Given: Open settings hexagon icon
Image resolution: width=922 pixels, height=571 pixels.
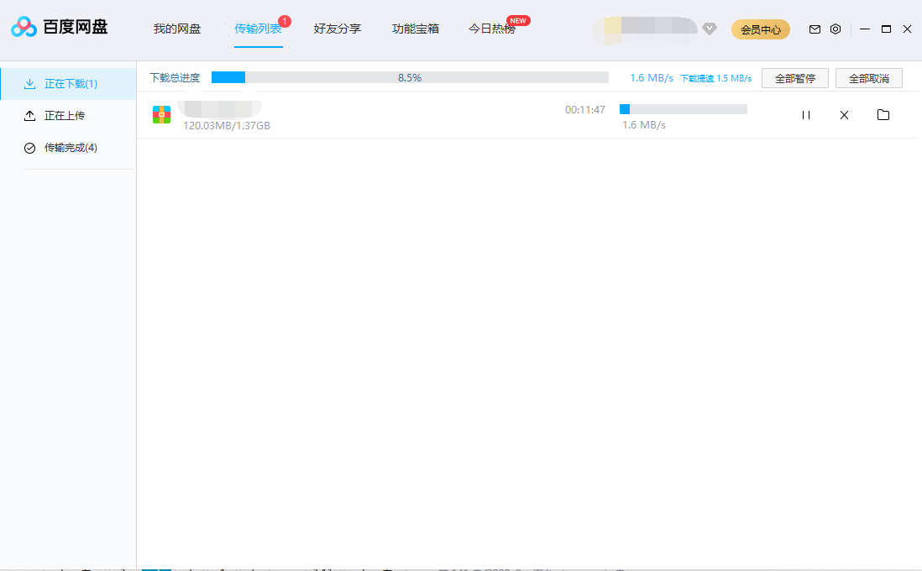Looking at the screenshot, I should 835,29.
